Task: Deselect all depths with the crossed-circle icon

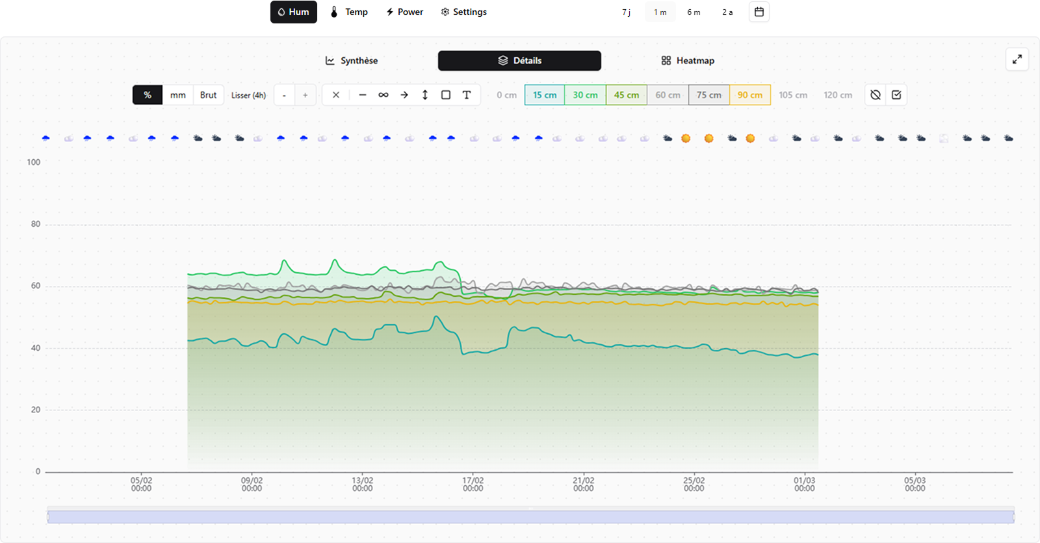Action: coord(876,95)
